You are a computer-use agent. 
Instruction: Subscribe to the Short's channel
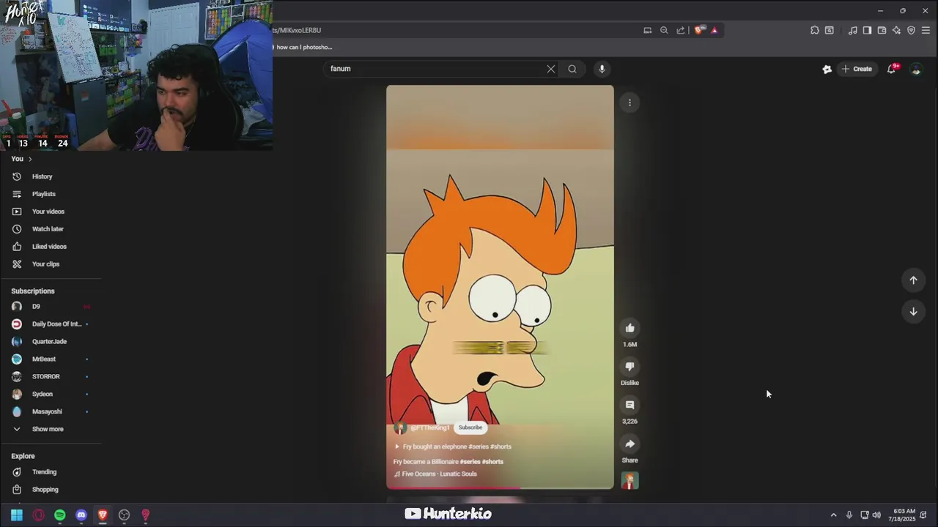point(470,427)
